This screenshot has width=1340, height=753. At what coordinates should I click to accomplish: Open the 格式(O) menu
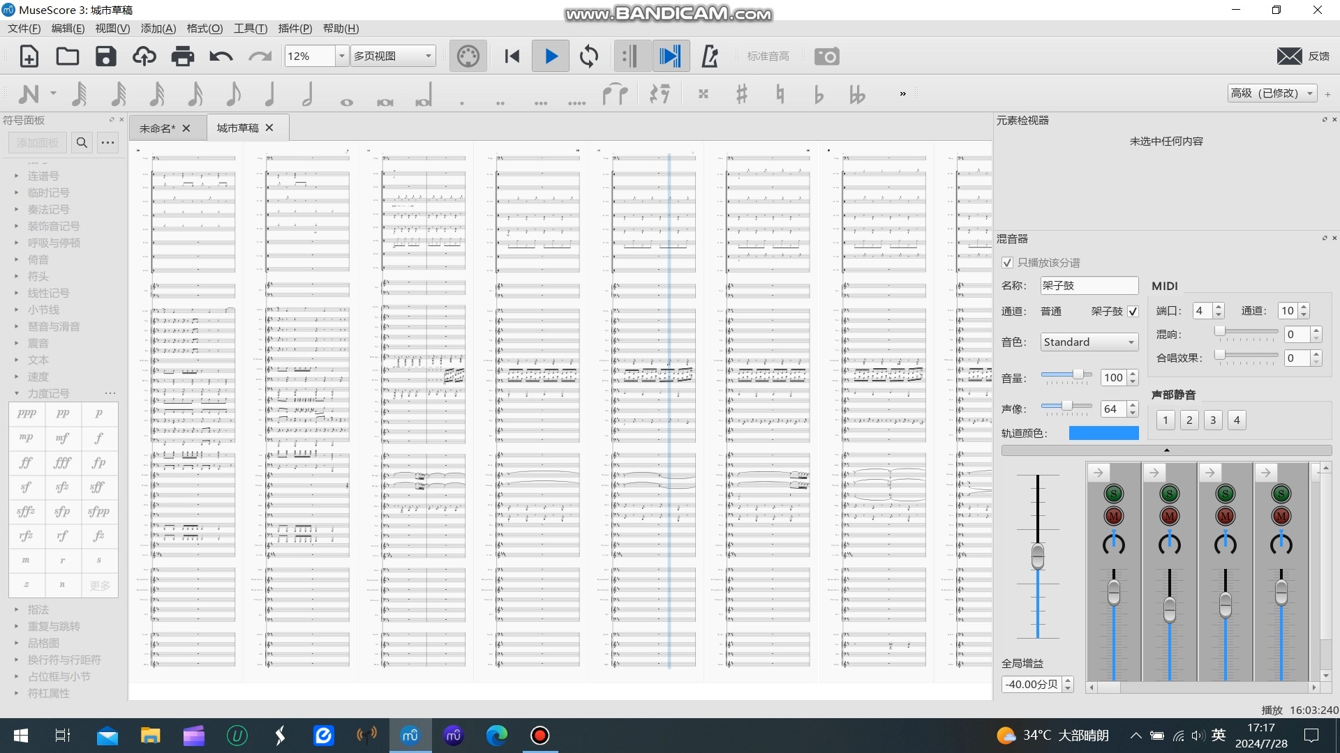(204, 29)
